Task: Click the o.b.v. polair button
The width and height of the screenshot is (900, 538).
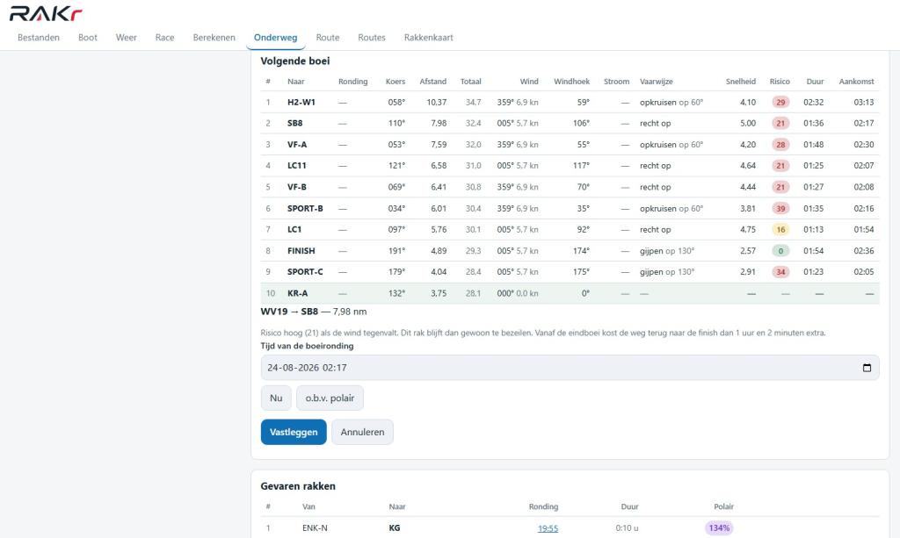Action: click(330, 398)
